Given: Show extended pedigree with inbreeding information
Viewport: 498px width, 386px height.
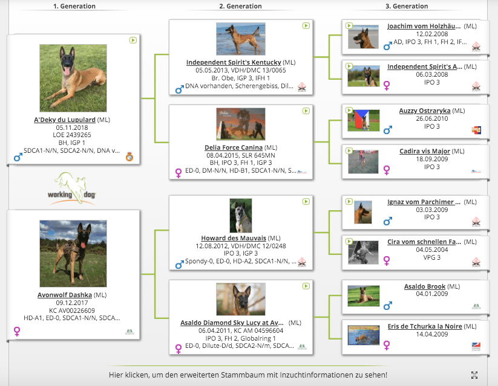Looking at the screenshot, I should click(x=249, y=375).
